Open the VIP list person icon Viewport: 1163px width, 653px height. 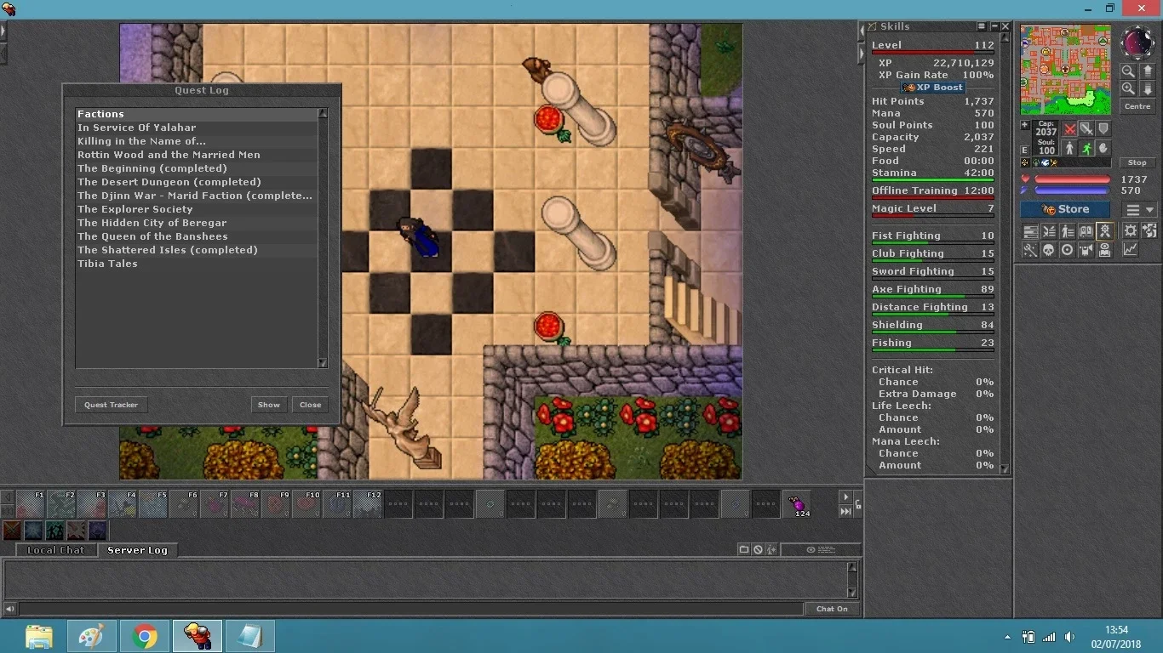[x=1068, y=231]
